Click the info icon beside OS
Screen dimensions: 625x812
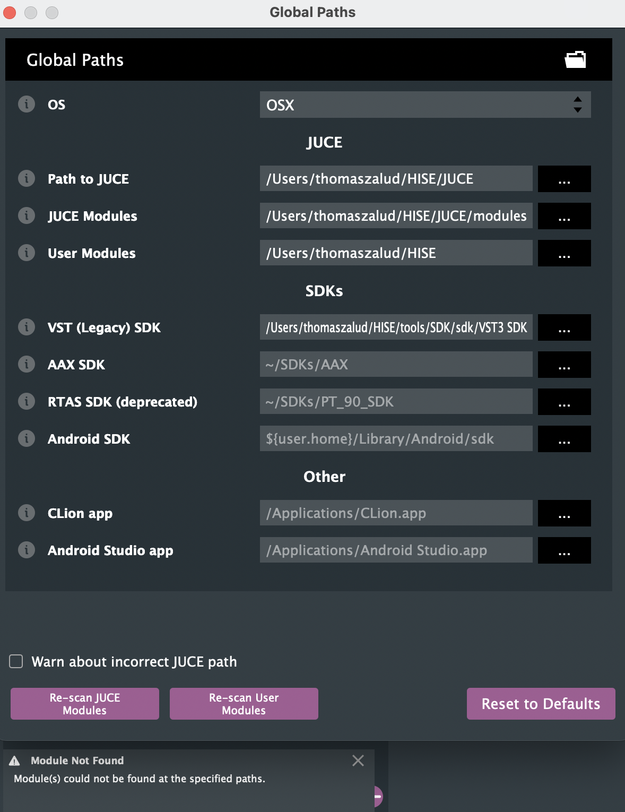tap(27, 104)
